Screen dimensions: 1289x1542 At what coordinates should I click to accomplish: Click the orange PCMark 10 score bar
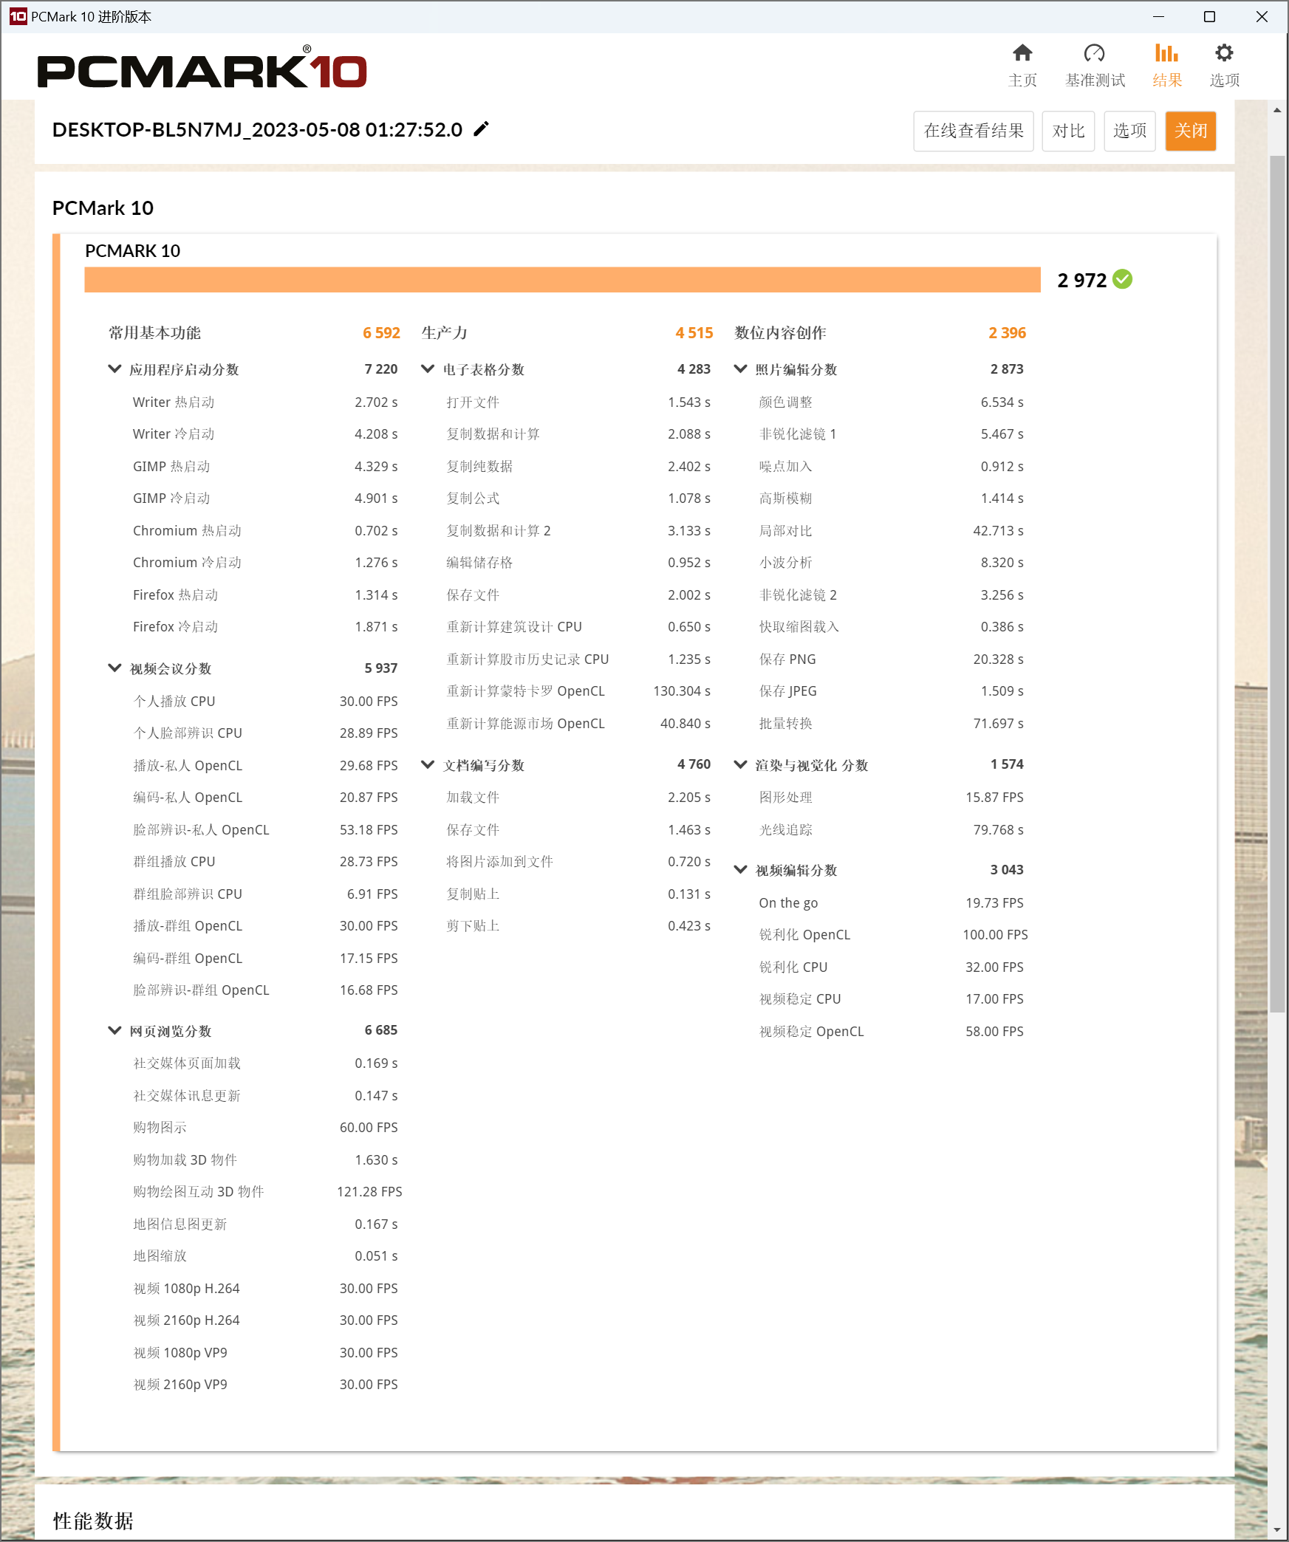point(562,280)
